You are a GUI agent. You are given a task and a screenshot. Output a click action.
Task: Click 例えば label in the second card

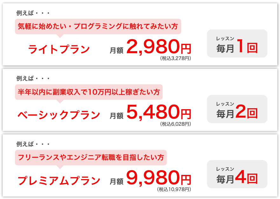click(x=33, y=79)
